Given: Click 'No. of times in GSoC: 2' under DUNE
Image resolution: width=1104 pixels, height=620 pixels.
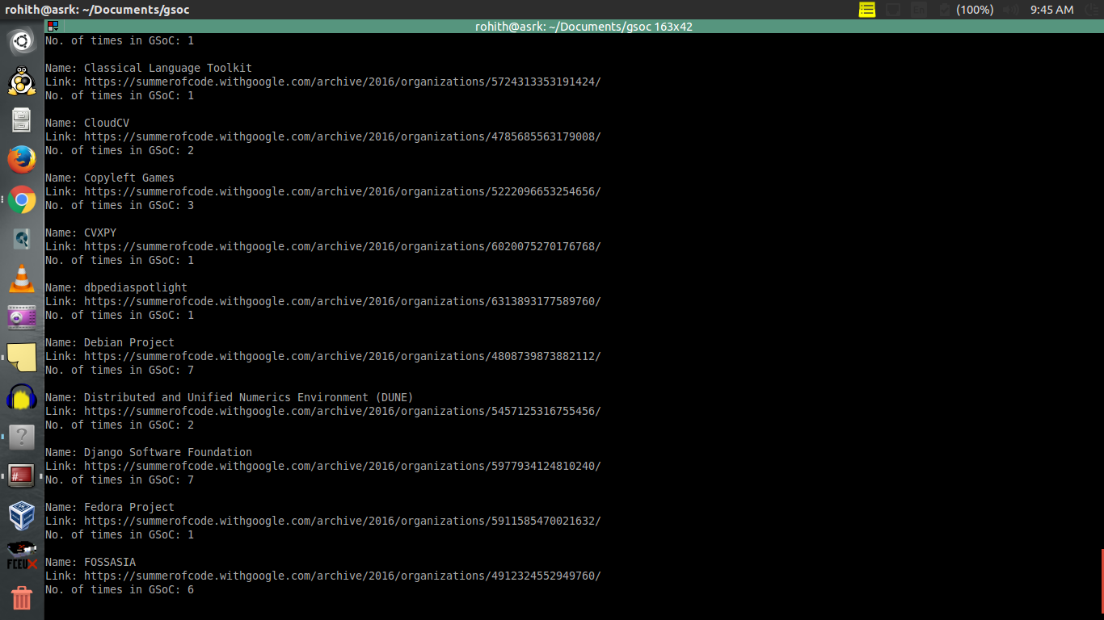Looking at the screenshot, I should point(120,425).
